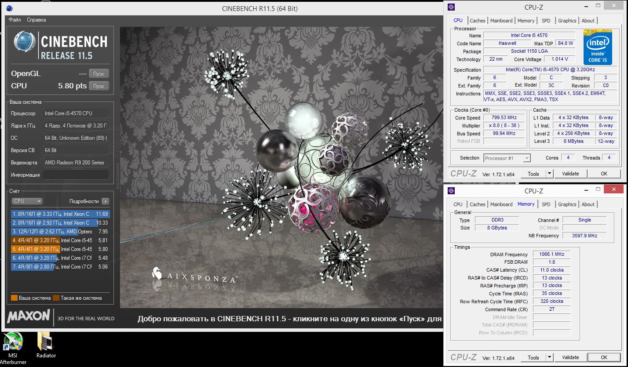Image resolution: width=628 pixels, height=367 pixels.
Task: Select SPD tab in bottom CPU-Z window
Action: point(546,204)
